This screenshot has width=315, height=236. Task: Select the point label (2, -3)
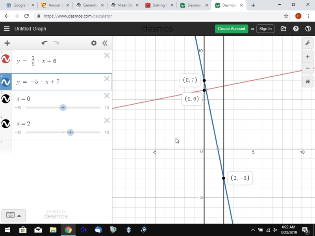tap(240, 178)
